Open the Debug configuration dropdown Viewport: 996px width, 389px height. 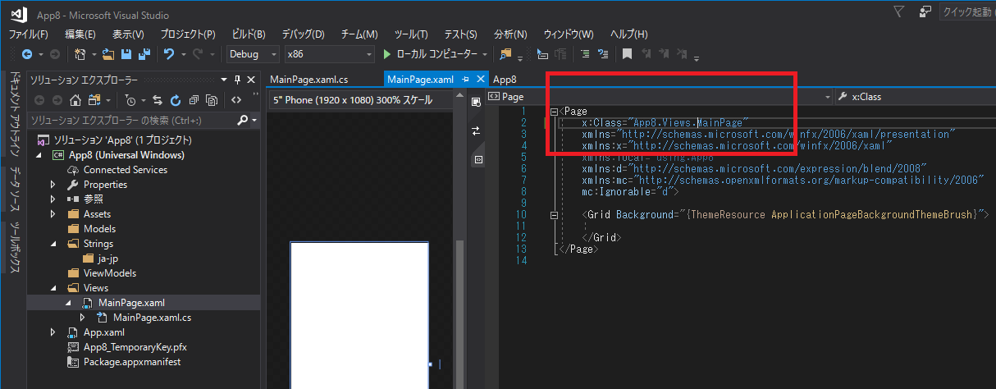253,54
